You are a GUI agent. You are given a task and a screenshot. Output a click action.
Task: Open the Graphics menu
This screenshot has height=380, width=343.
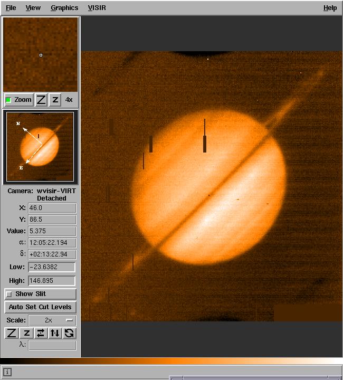coord(64,8)
